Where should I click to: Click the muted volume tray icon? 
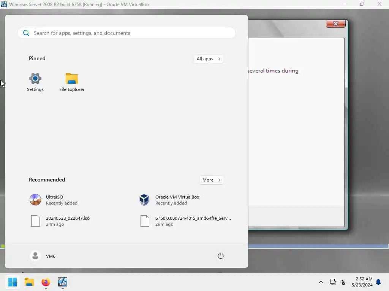coord(343,282)
